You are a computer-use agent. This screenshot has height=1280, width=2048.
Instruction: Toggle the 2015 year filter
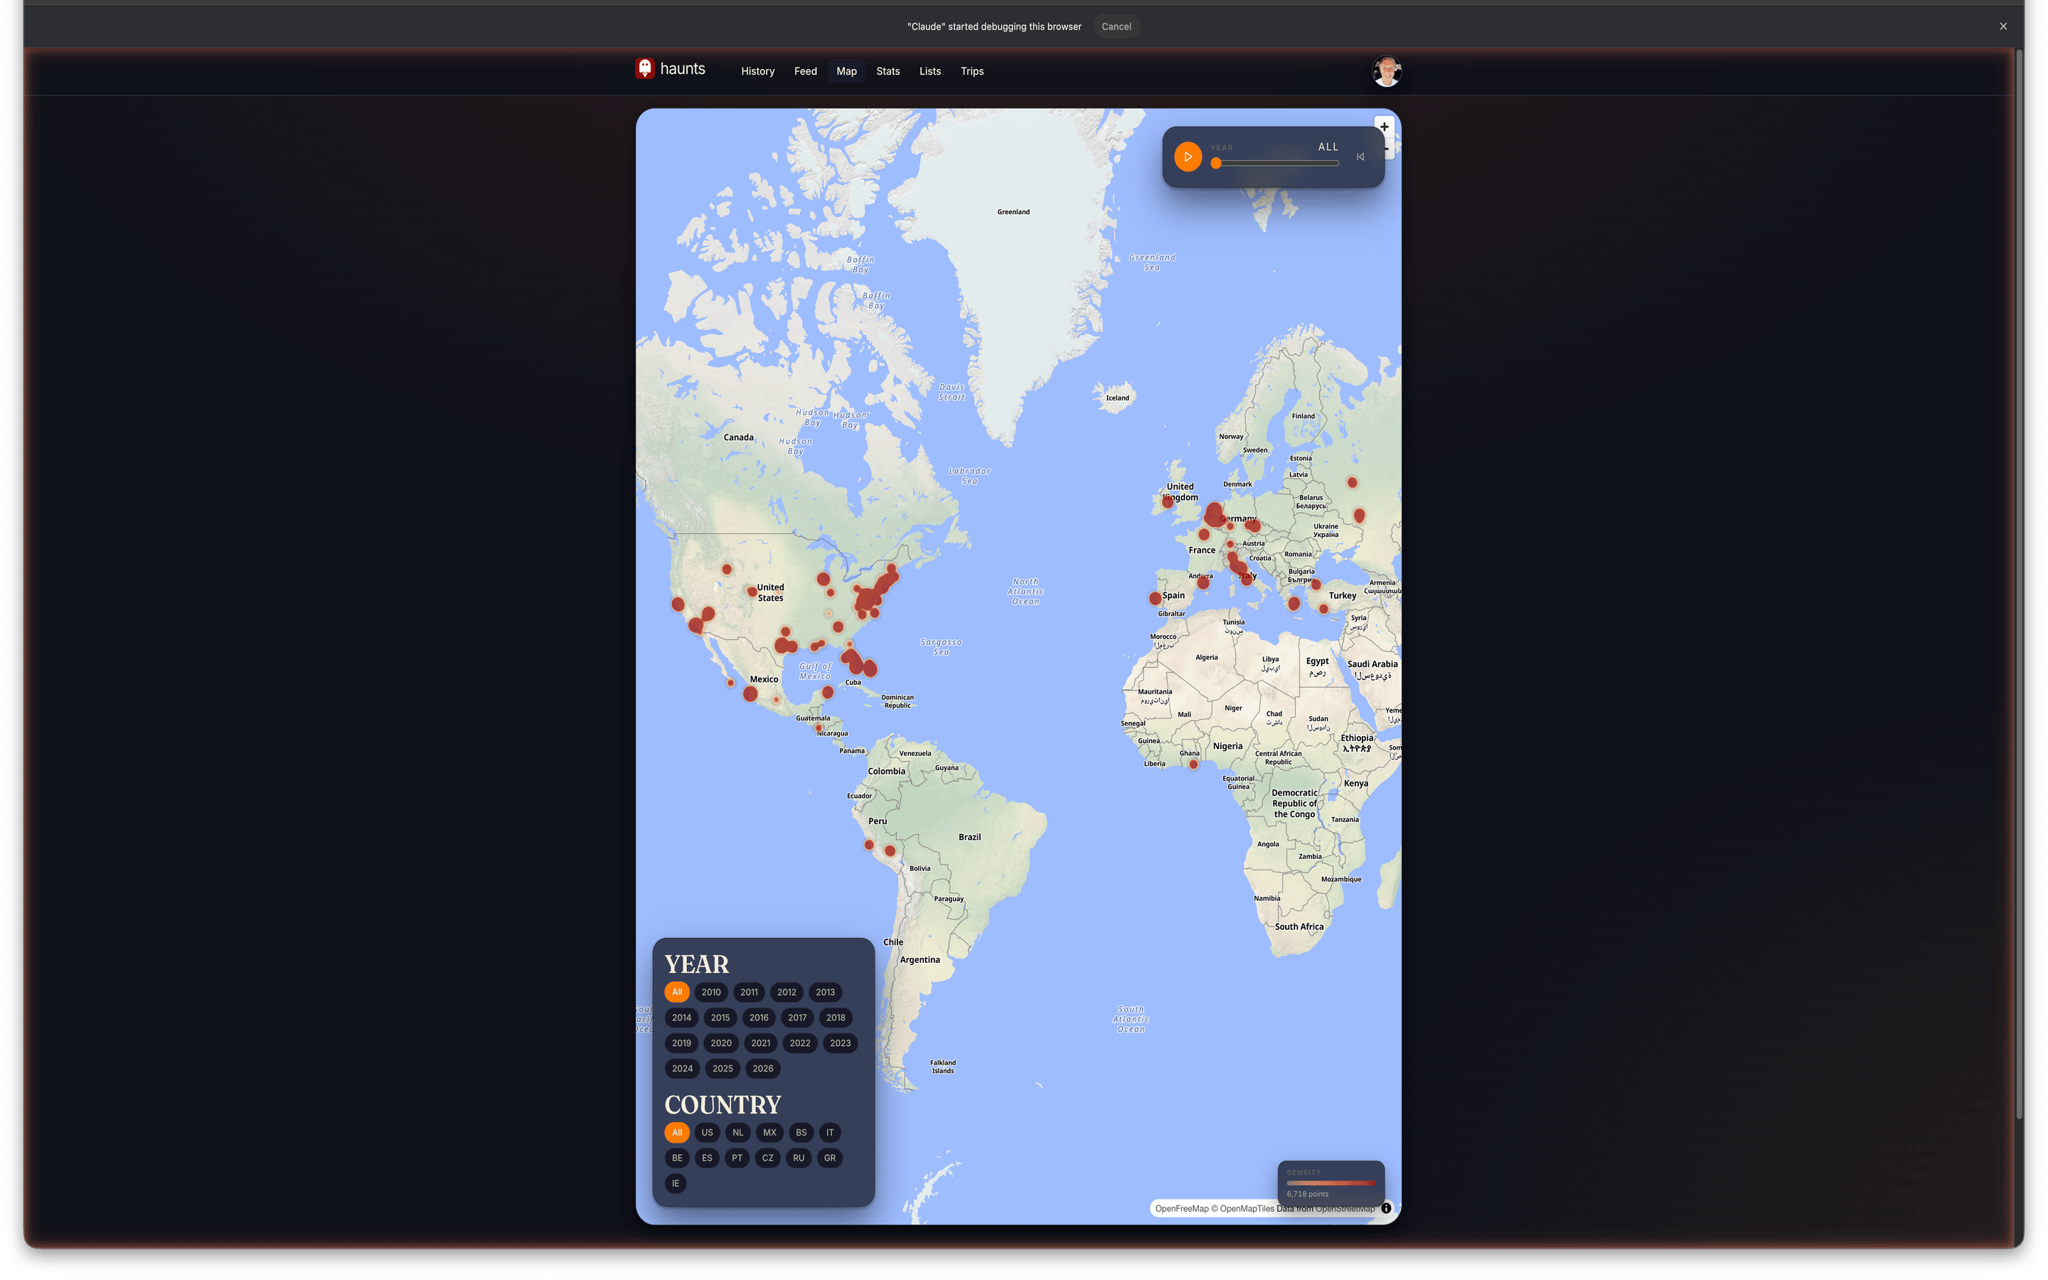[720, 1018]
